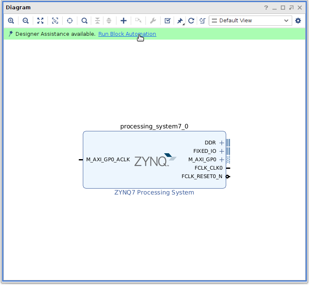
Task: Click the crosshair auto-fit selection icon
Action: click(x=70, y=21)
